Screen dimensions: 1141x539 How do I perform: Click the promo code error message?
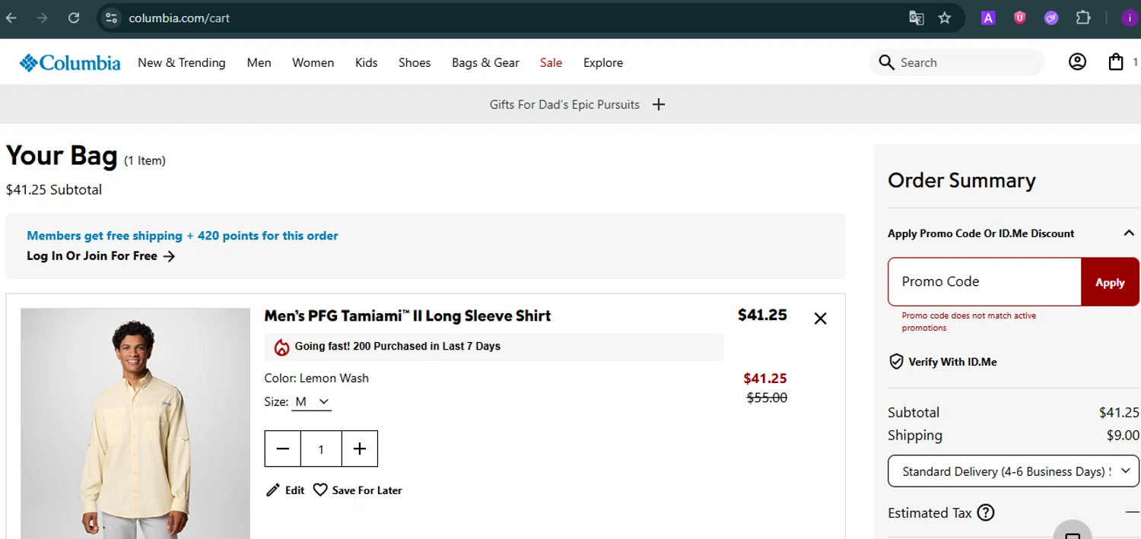969,322
